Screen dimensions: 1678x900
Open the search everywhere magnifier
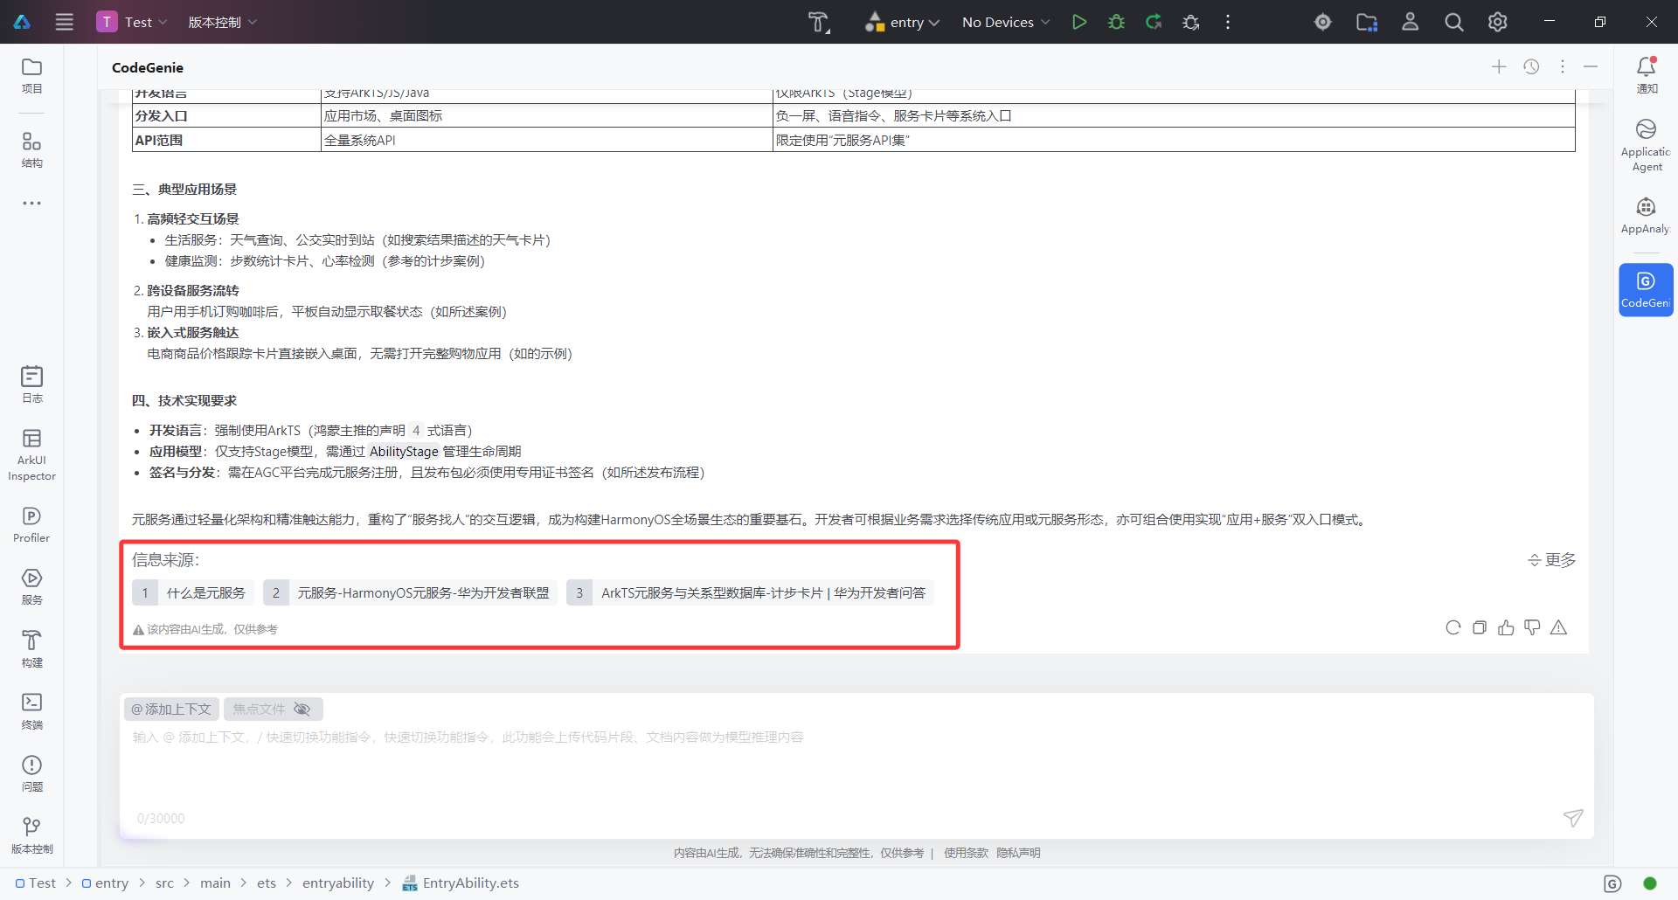click(x=1454, y=22)
